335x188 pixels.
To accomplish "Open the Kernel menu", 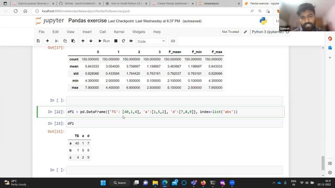I will (119, 32).
